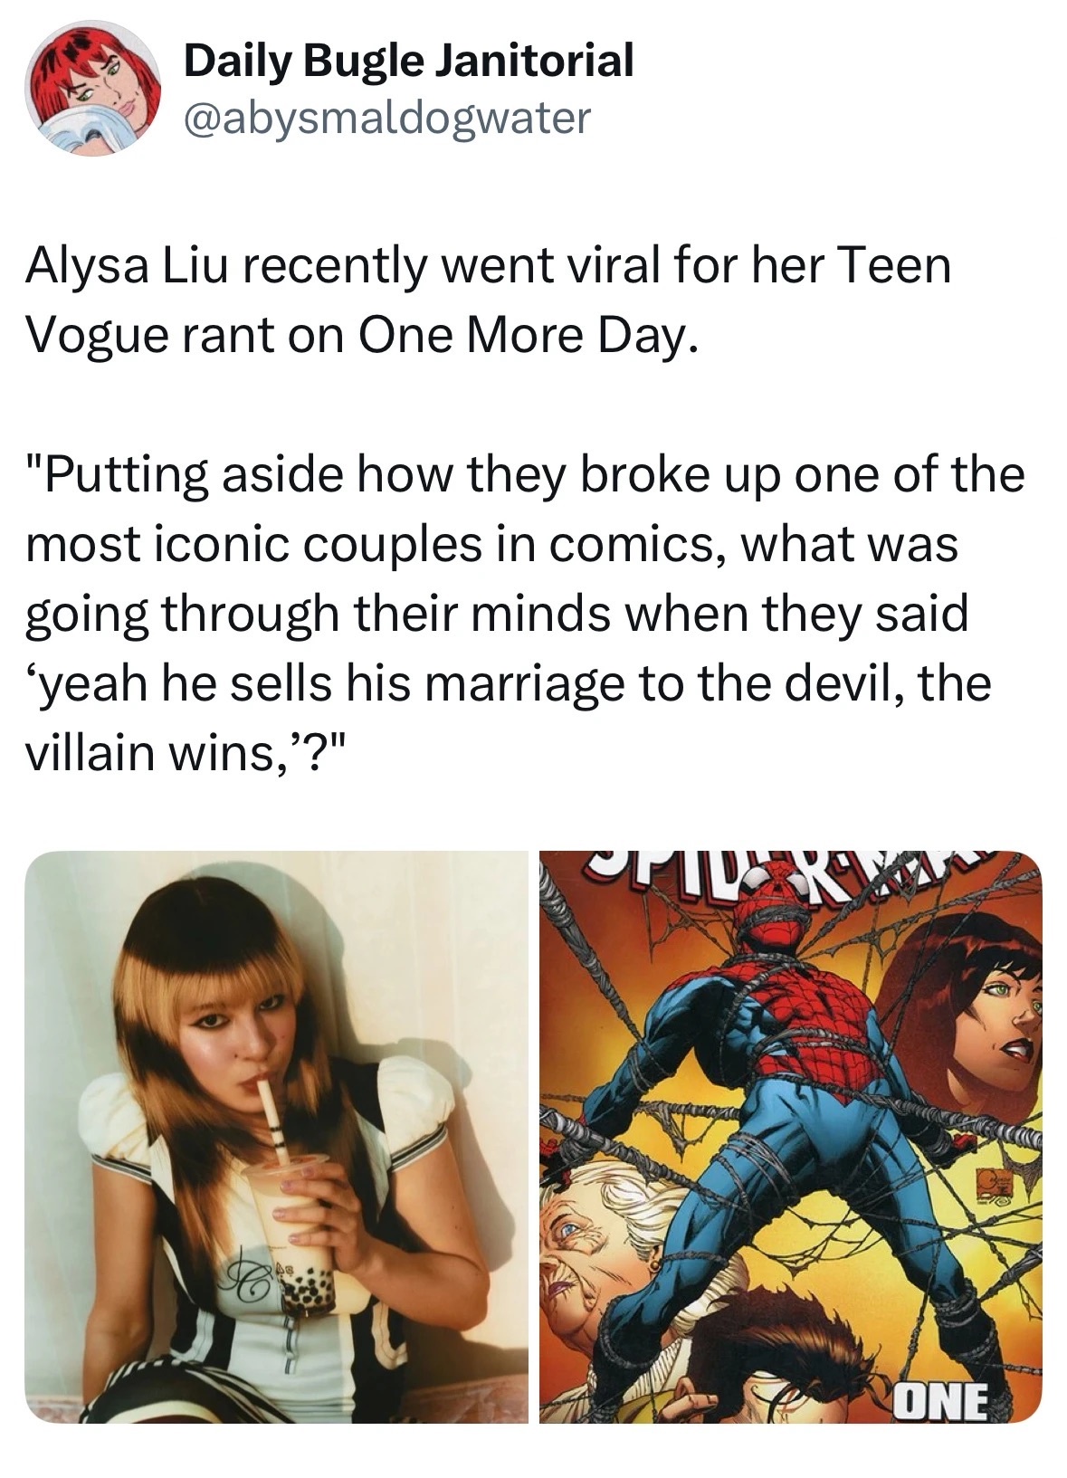Click the quoted paragraph starting "Putting aside"
Viewport: 1067px width, 1478px height.
(x=525, y=613)
